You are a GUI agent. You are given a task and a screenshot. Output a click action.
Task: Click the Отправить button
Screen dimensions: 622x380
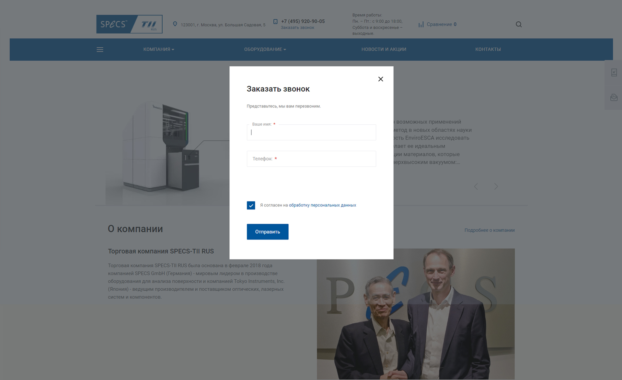tap(268, 232)
